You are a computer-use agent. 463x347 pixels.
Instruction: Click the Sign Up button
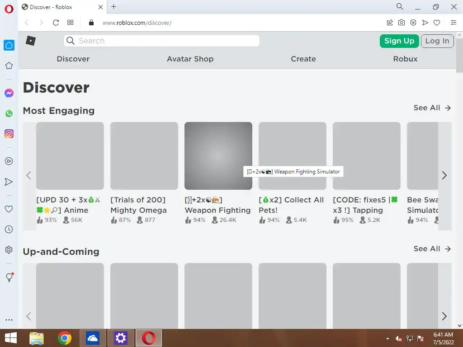pos(399,41)
